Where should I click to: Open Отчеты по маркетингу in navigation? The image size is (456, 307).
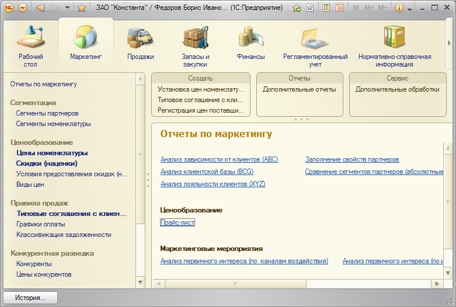[43, 84]
